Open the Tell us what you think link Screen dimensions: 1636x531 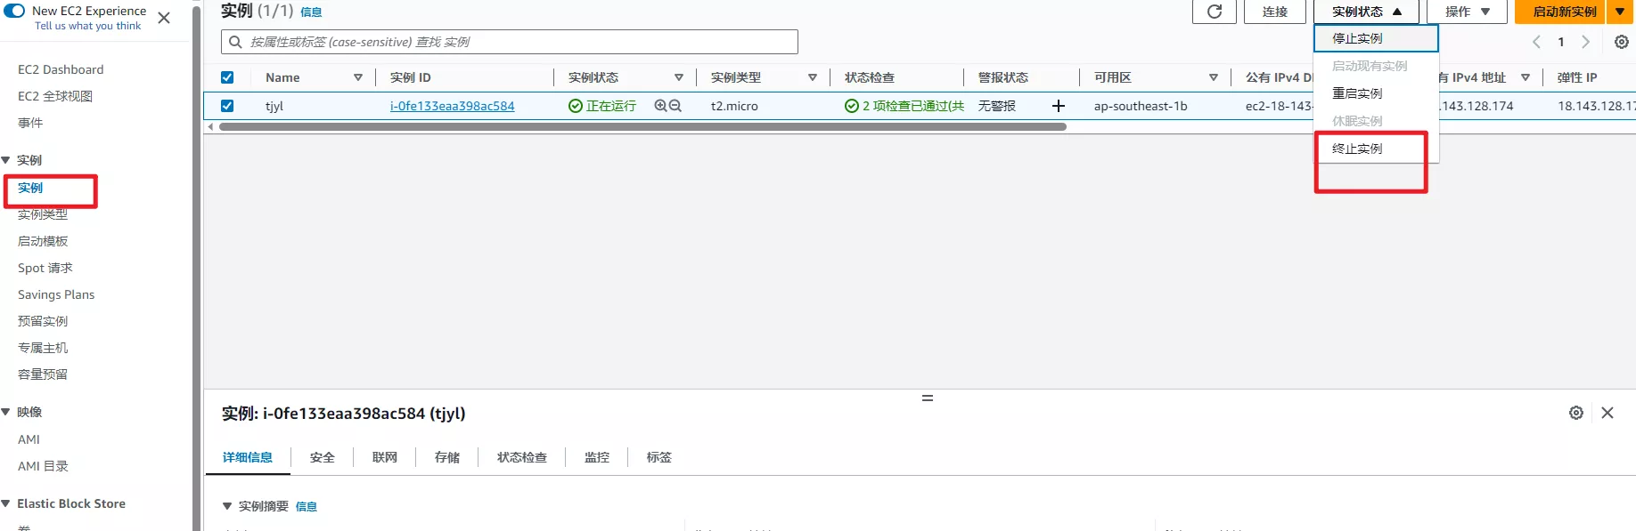(87, 26)
